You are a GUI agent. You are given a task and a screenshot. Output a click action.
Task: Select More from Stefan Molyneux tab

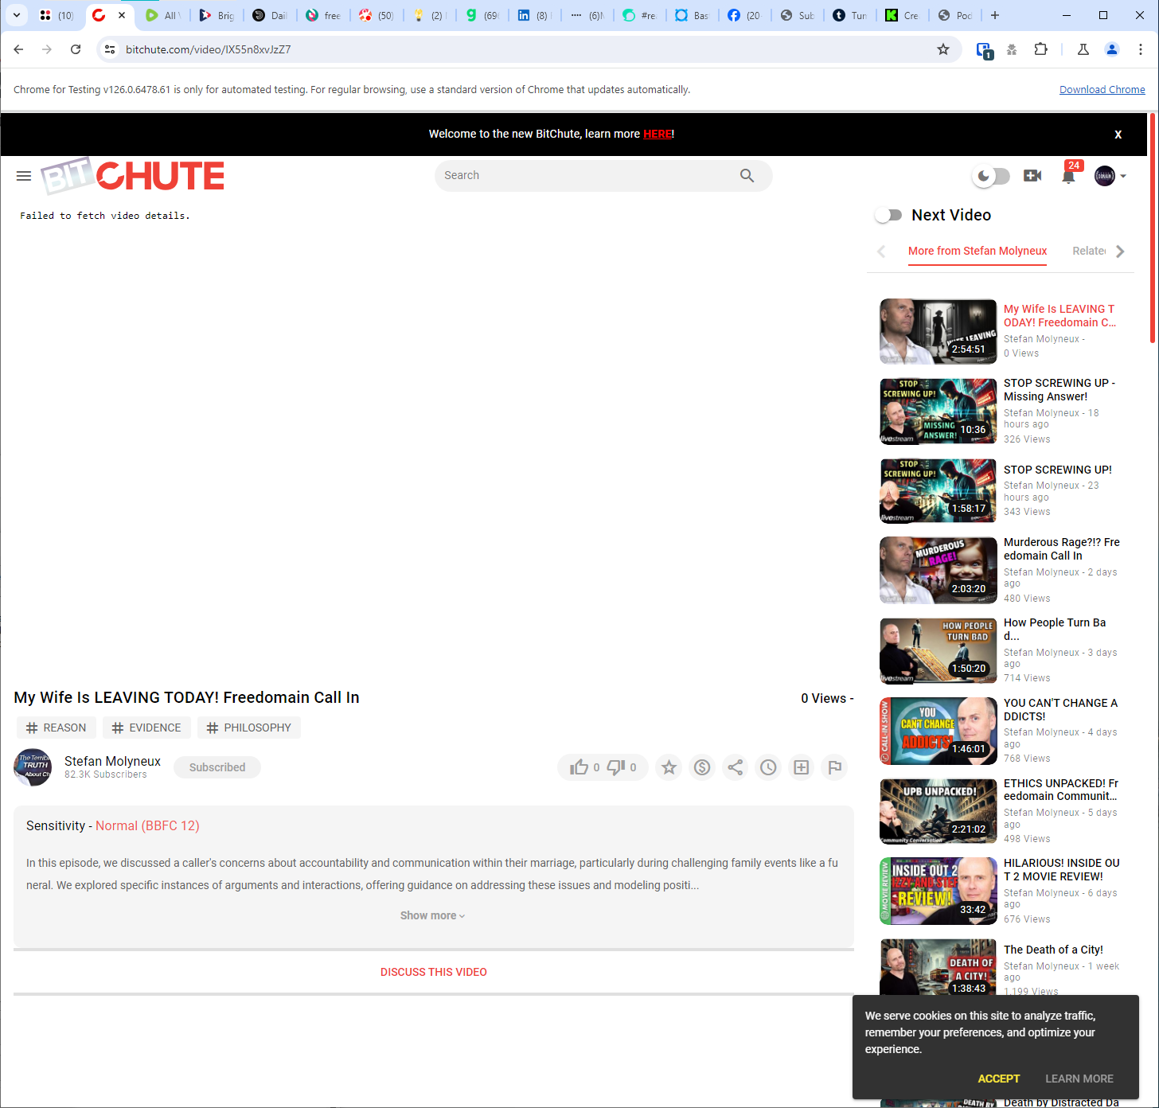coord(978,251)
